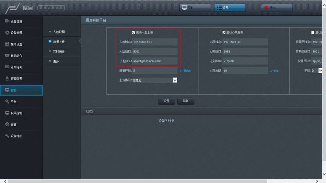Select the 实时统计 submenu bullet
Image resolution: width=326 pixels, height=183 pixels.
tap(50, 51)
